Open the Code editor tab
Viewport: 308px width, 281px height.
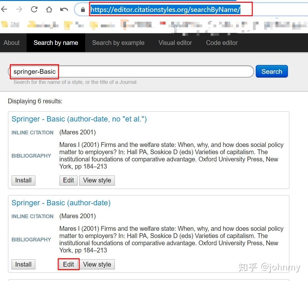pos(222,43)
